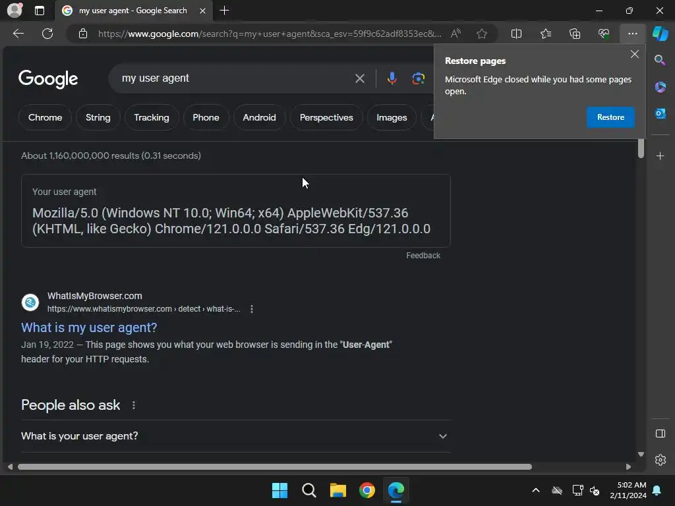Click the vertical scrollbar thumb
This screenshot has height=506, width=675.
click(641, 148)
